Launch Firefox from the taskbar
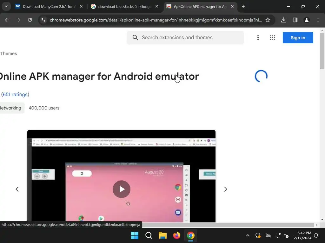325x243 pixels. click(176, 235)
